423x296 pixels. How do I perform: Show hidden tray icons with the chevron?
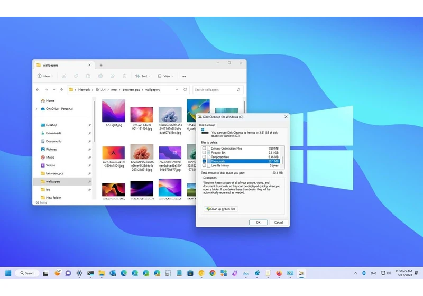pyautogui.click(x=356, y=273)
